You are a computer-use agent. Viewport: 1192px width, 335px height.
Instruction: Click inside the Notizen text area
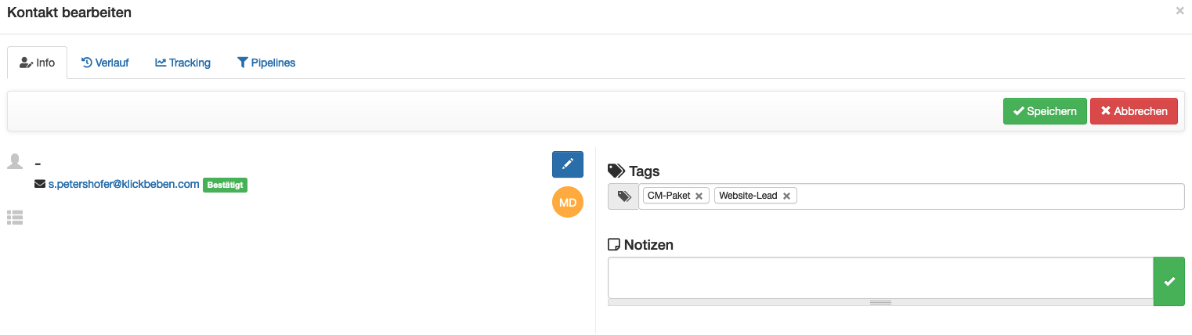click(880, 278)
